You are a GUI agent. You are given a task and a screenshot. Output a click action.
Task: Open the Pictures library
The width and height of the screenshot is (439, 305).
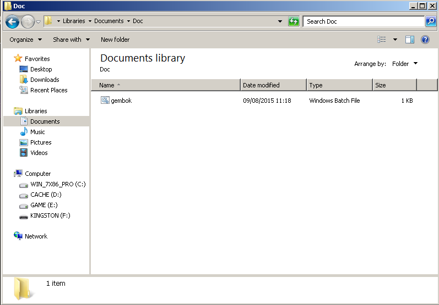41,142
